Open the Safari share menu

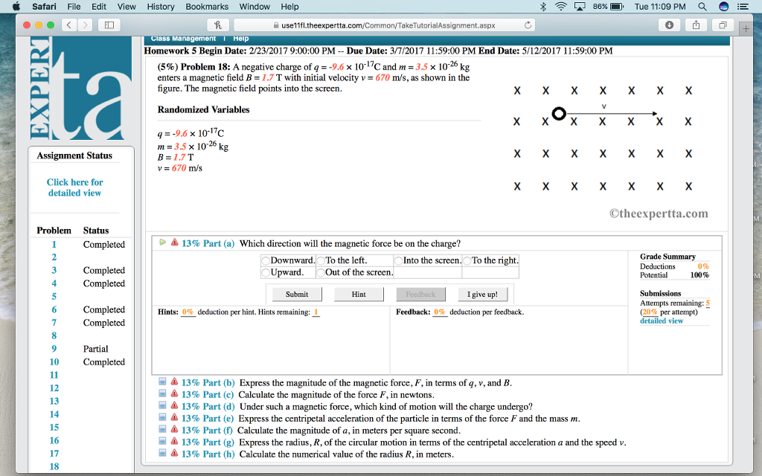696,25
